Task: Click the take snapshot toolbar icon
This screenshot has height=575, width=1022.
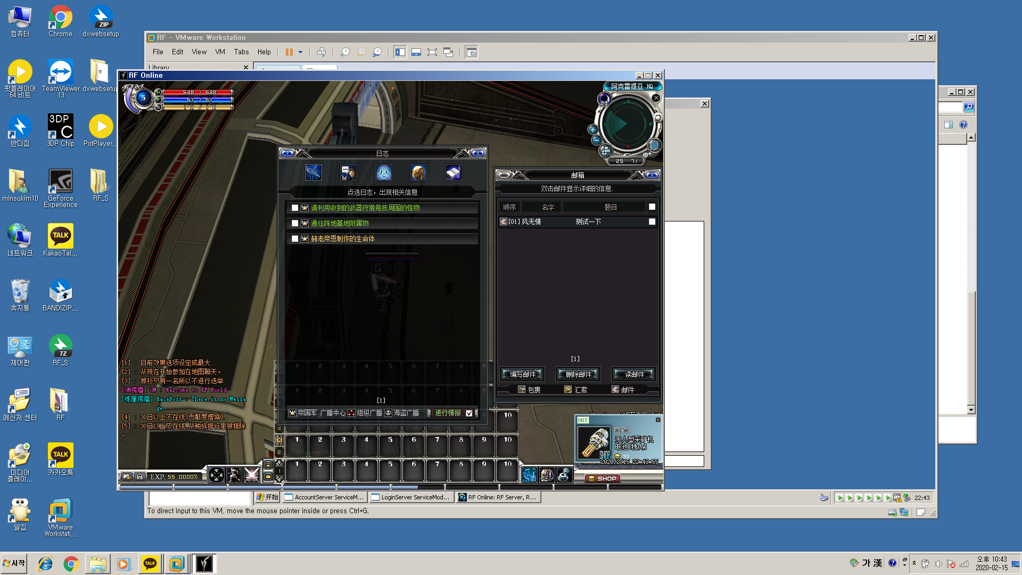Action: click(x=345, y=52)
